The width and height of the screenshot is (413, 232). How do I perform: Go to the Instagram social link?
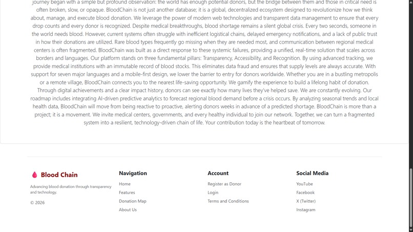coord(305,209)
